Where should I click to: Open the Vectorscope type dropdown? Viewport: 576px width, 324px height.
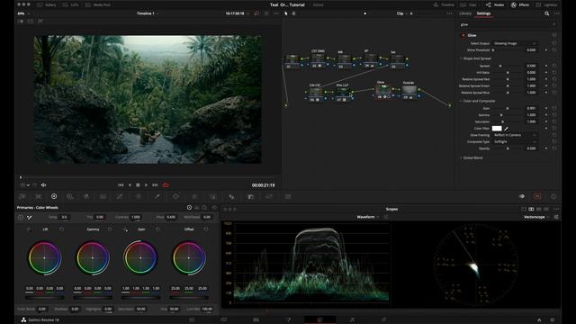coord(536,217)
